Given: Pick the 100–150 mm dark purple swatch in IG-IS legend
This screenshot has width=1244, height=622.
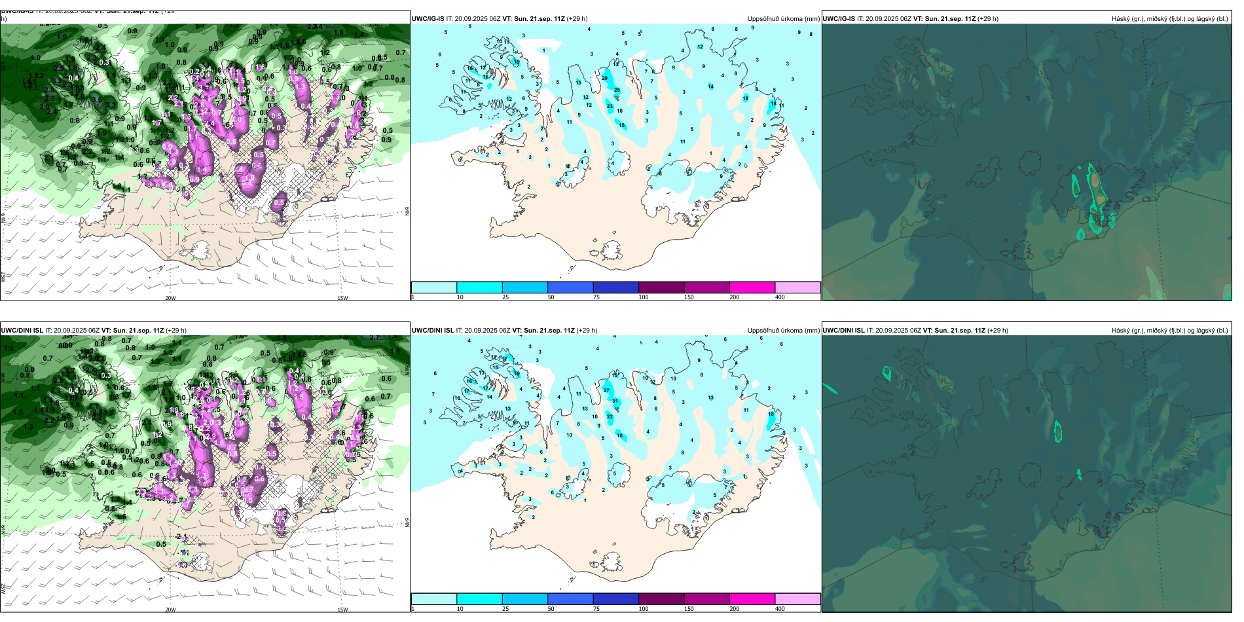Looking at the screenshot, I should (661, 287).
